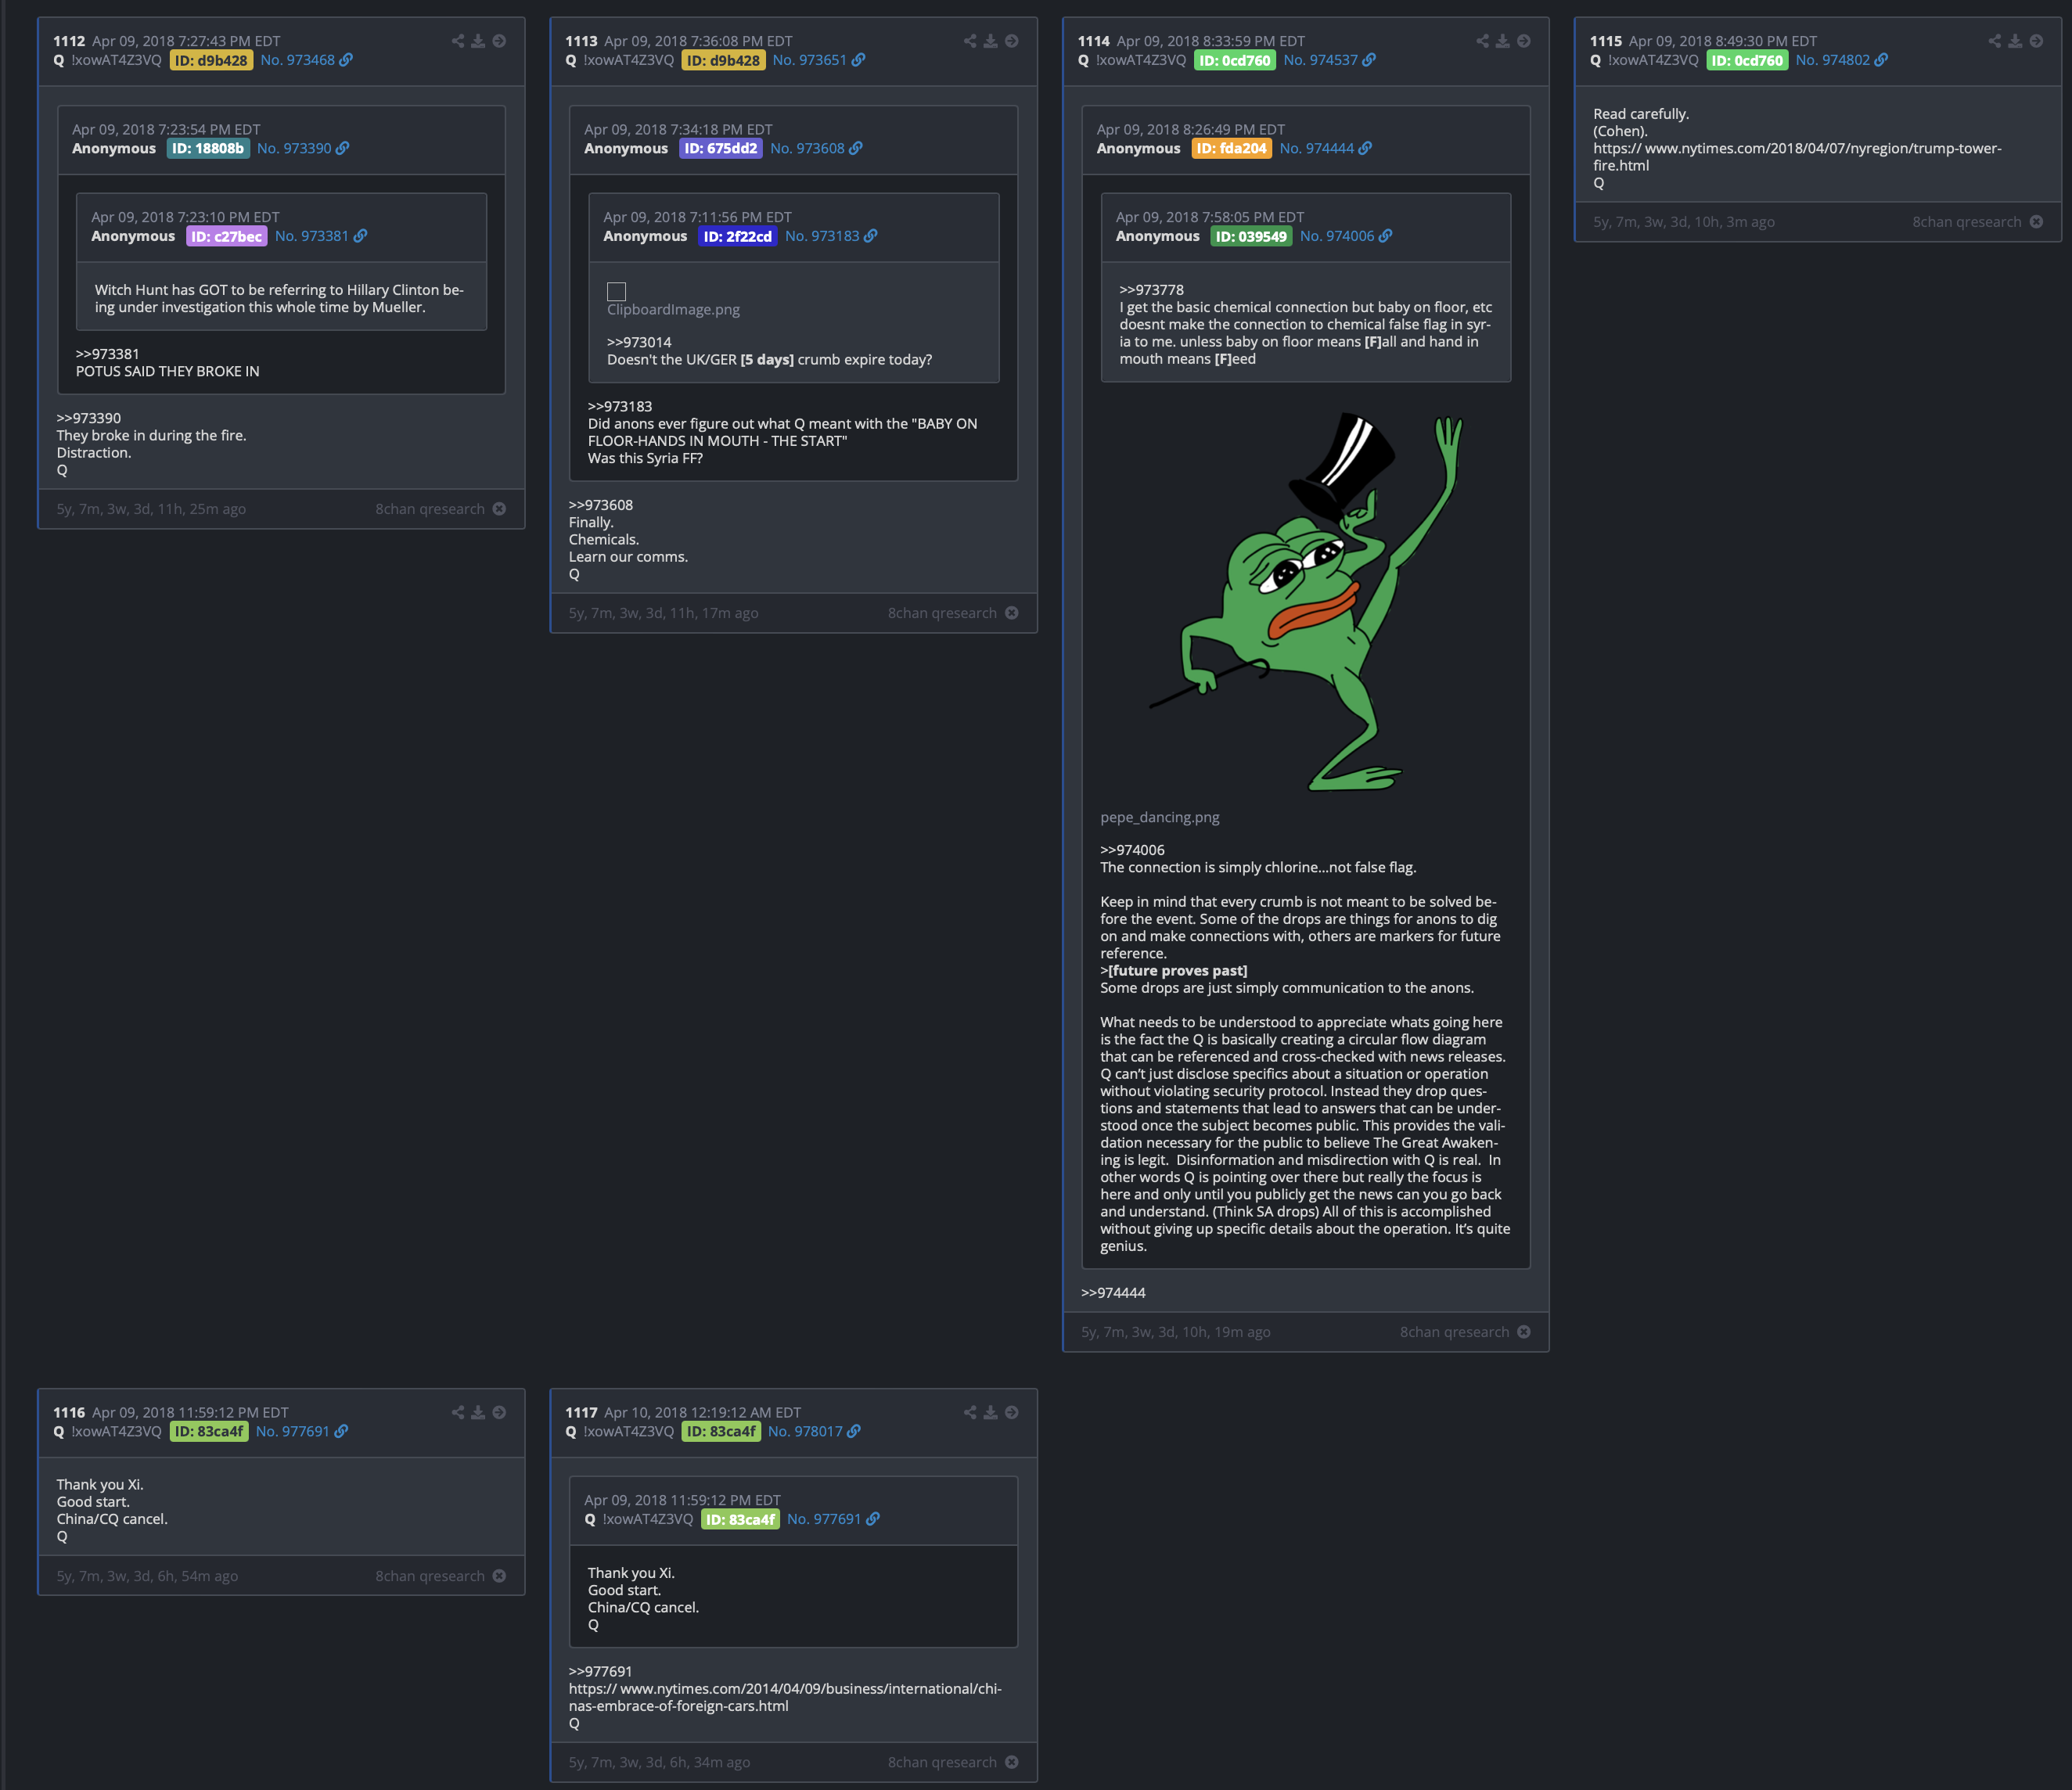2072x1790 pixels.
Task: Click the ID: d9b428 badge on post 1112
Action: pyautogui.click(x=211, y=60)
